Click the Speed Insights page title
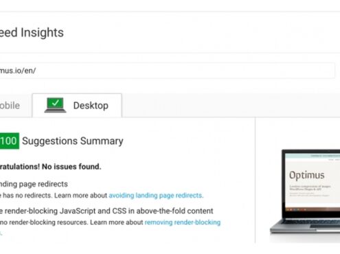 (x=32, y=32)
